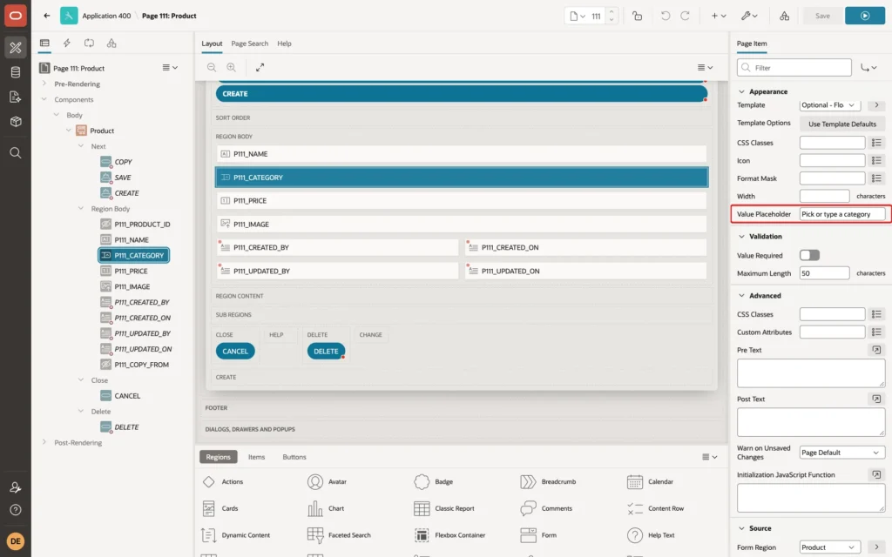Collapse the Validation section
This screenshot has width=892, height=557.
[x=741, y=237]
